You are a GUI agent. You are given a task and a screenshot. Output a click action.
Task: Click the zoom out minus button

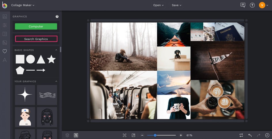click(x=142, y=135)
